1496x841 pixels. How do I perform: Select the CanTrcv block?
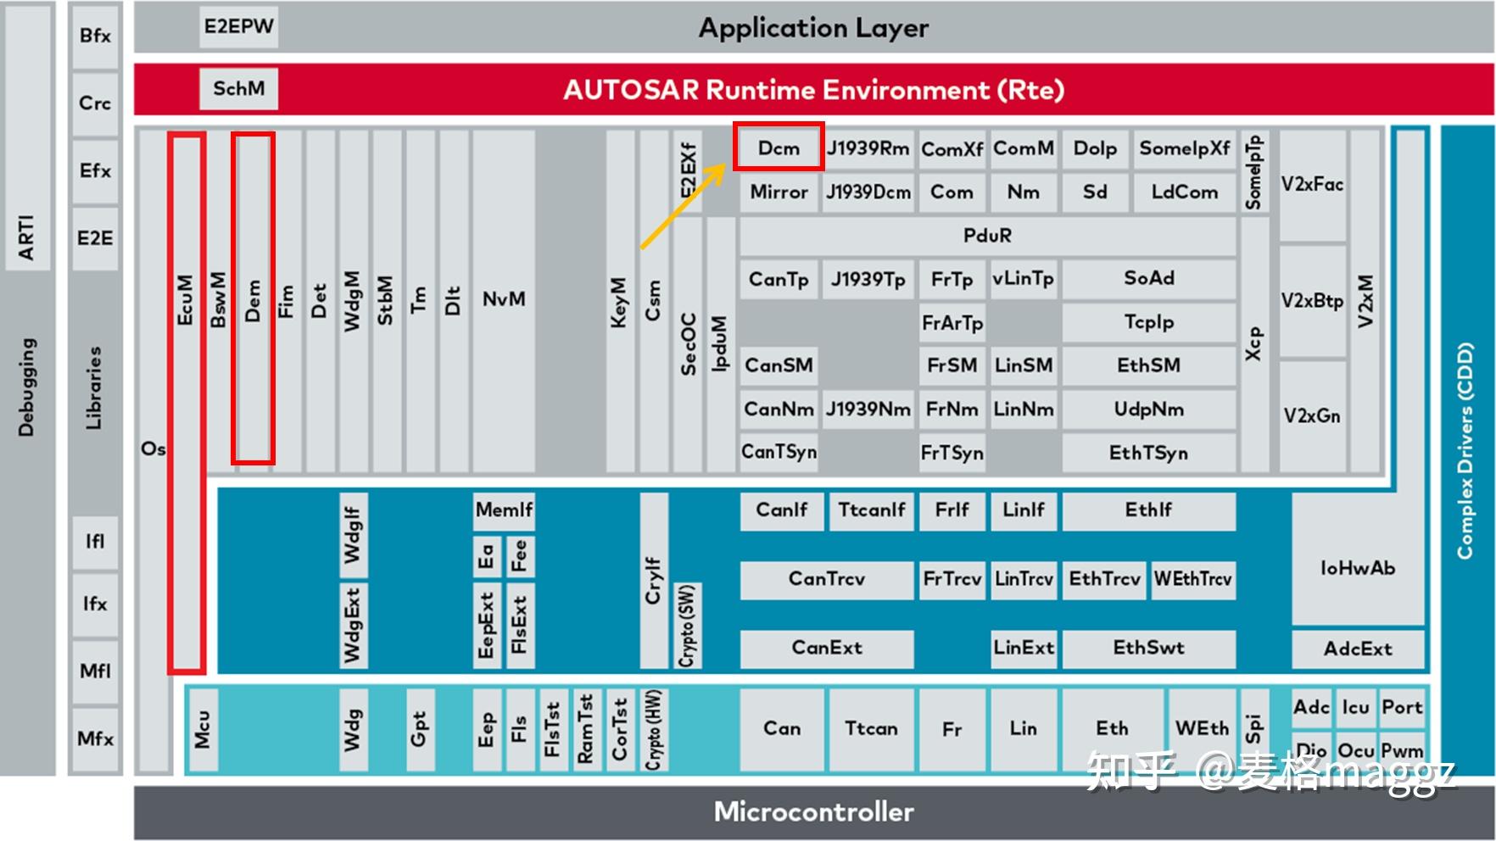pos(827,580)
